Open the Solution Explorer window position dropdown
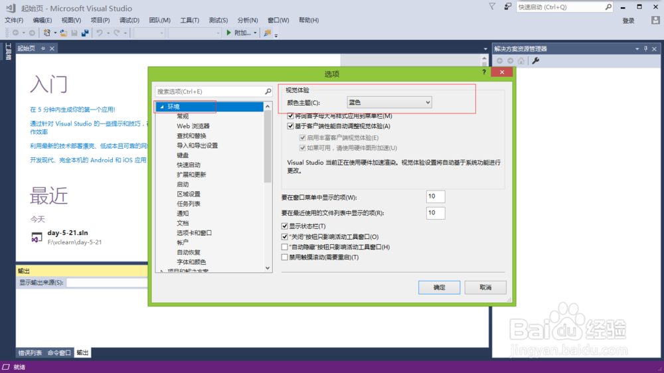This screenshot has width=664, height=373. [637, 48]
